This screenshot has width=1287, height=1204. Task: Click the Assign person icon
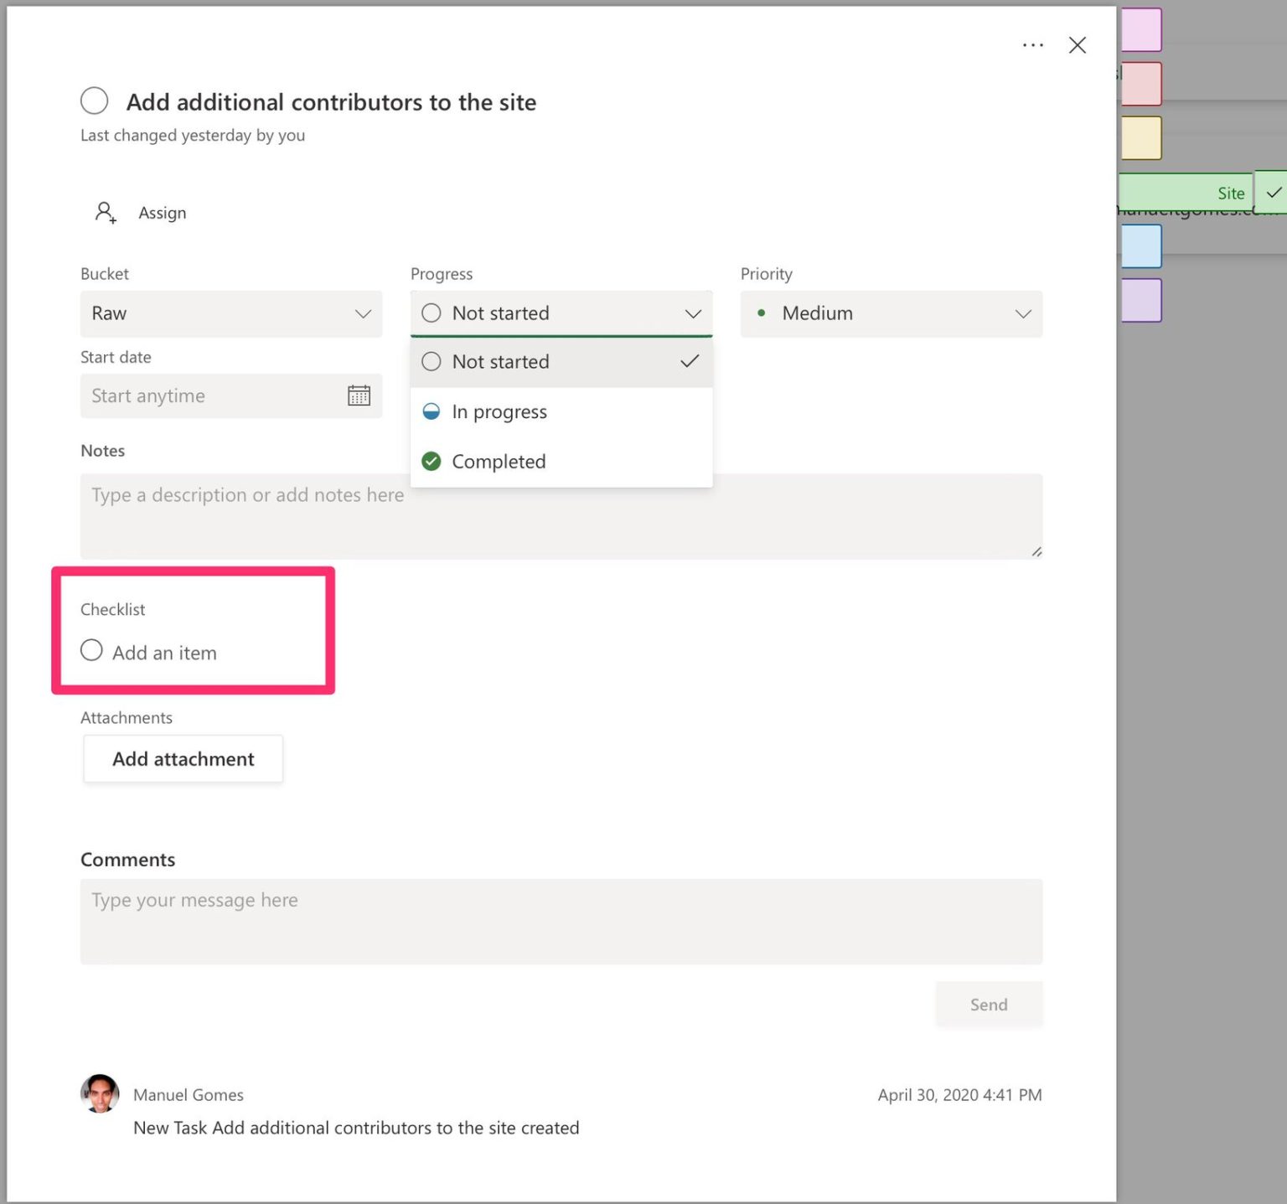click(x=104, y=213)
